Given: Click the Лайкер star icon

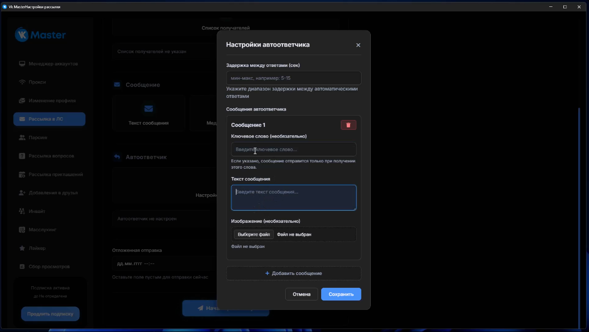Looking at the screenshot, I should point(22,248).
